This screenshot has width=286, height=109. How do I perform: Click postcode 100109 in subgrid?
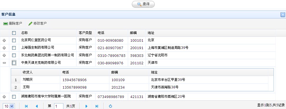pos(118,80)
